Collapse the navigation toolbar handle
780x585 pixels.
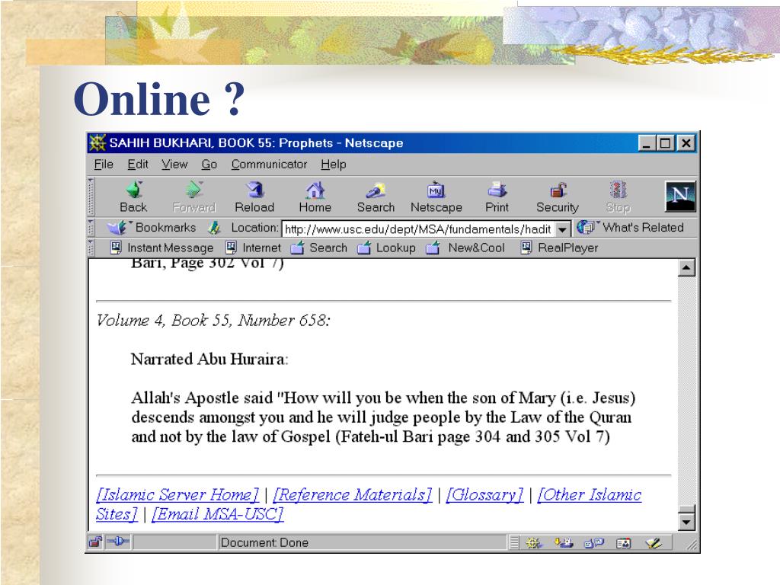pyautogui.click(x=91, y=197)
